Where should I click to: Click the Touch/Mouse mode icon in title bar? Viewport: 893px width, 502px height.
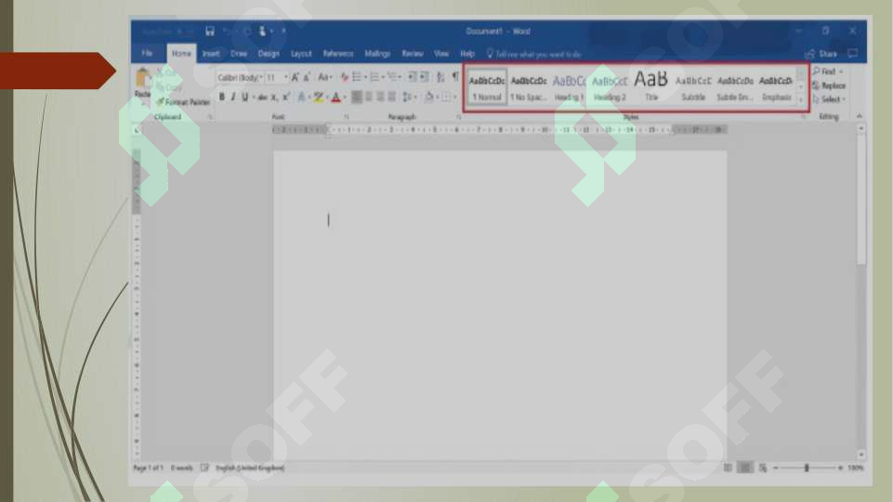click(x=263, y=32)
